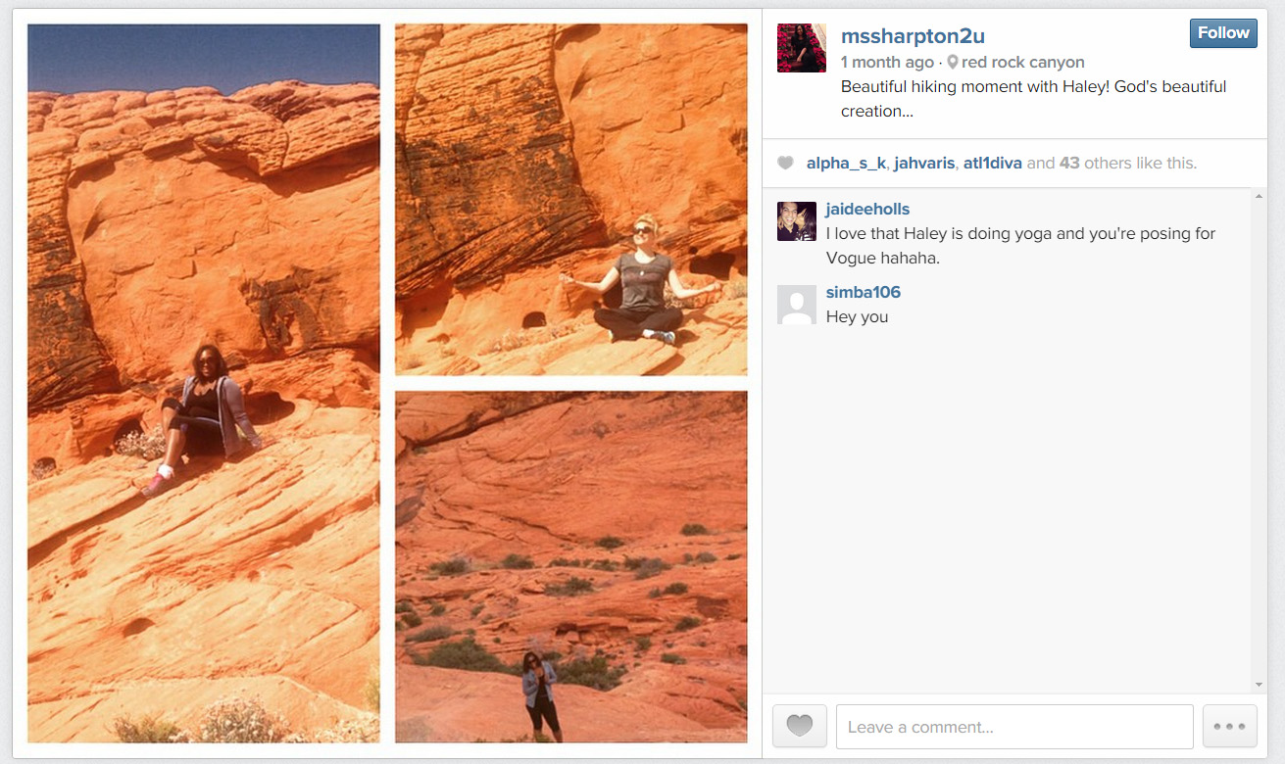View alpha_s_k profile
The height and width of the screenshot is (764, 1285).
point(846,164)
